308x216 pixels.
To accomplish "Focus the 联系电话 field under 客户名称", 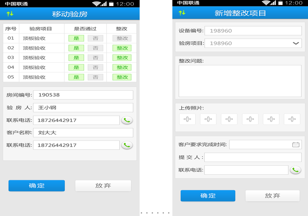I will [76, 145].
